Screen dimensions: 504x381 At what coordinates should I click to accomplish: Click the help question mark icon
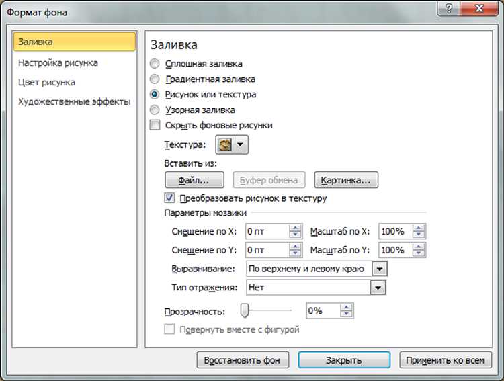pos(449,8)
